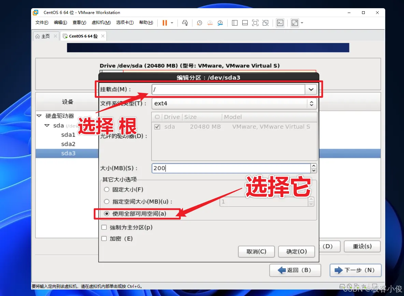Open the power options arrow beside pause
Screen dimensions: 404x296
[x=172, y=23]
